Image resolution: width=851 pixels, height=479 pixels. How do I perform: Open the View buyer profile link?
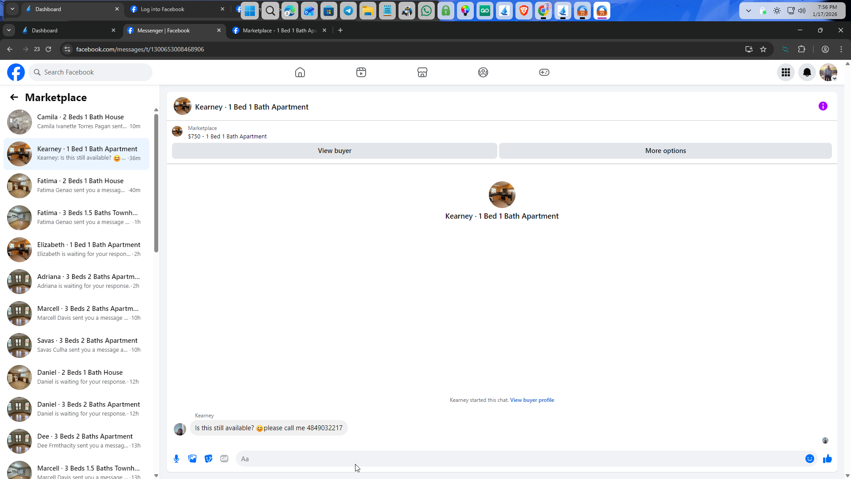tap(532, 400)
